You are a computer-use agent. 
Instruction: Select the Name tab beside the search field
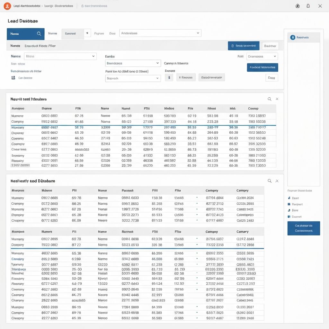tap(53, 33)
